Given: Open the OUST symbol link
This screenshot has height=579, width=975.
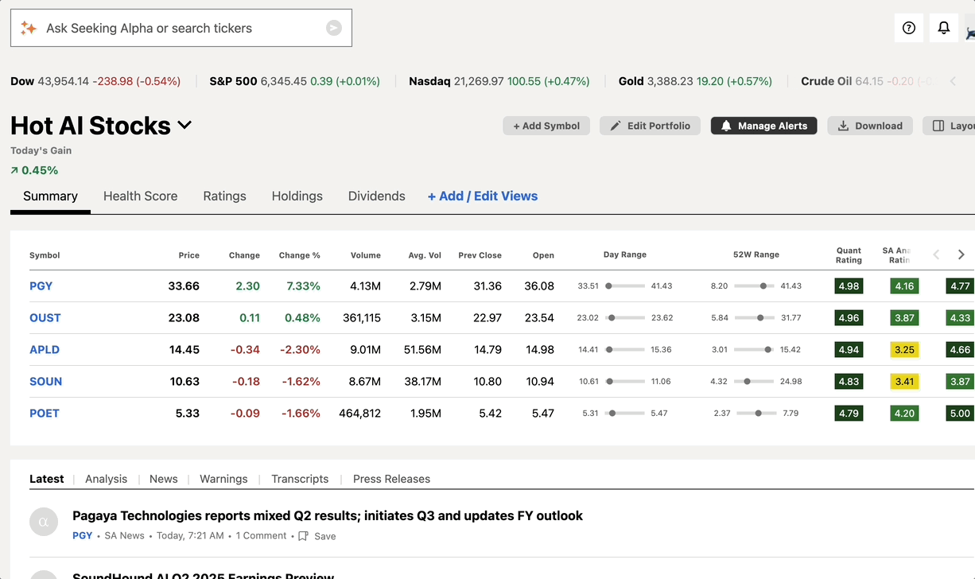Looking at the screenshot, I should coord(45,318).
